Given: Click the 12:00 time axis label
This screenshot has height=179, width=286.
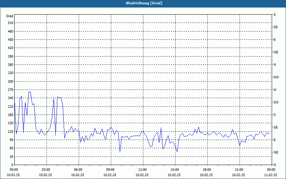Looking at the screenshot, I should tap(142, 170).
